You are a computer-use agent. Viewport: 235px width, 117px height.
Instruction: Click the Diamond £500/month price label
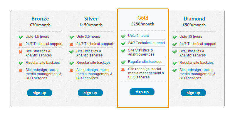(x=194, y=25)
